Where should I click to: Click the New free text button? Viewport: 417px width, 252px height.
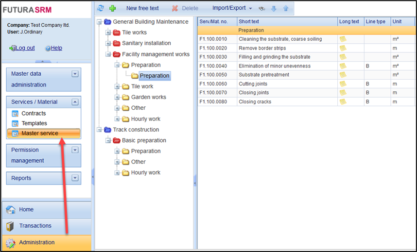click(x=142, y=8)
